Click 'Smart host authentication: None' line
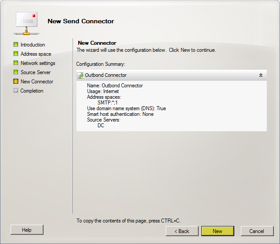The height and width of the screenshot is (244, 280). (x=120, y=114)
